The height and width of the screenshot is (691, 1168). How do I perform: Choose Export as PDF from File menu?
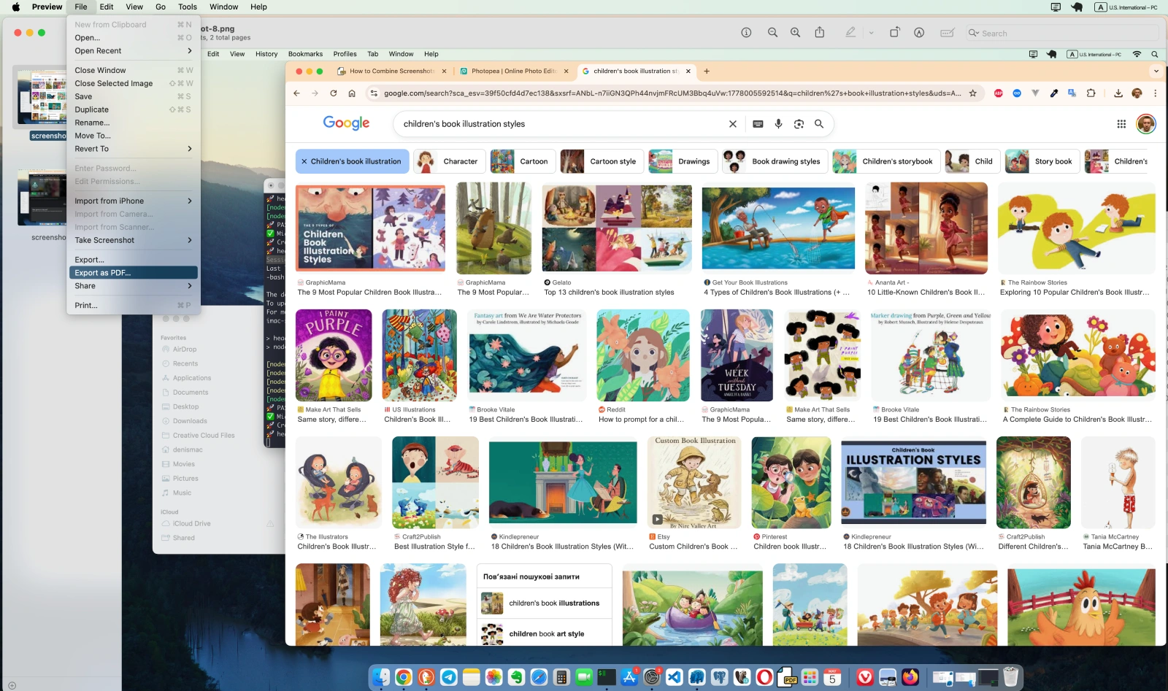pos(134,273)
